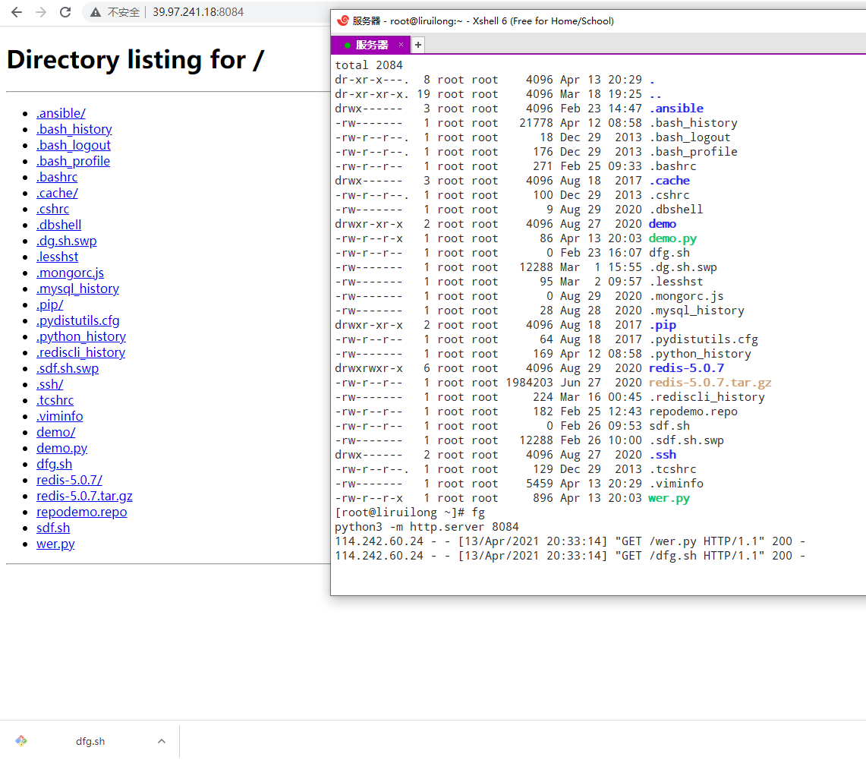Image resolution: width=866 pixels, height=760 pixels.
Task: Open the .bash_history link
Action: (74, 129)
